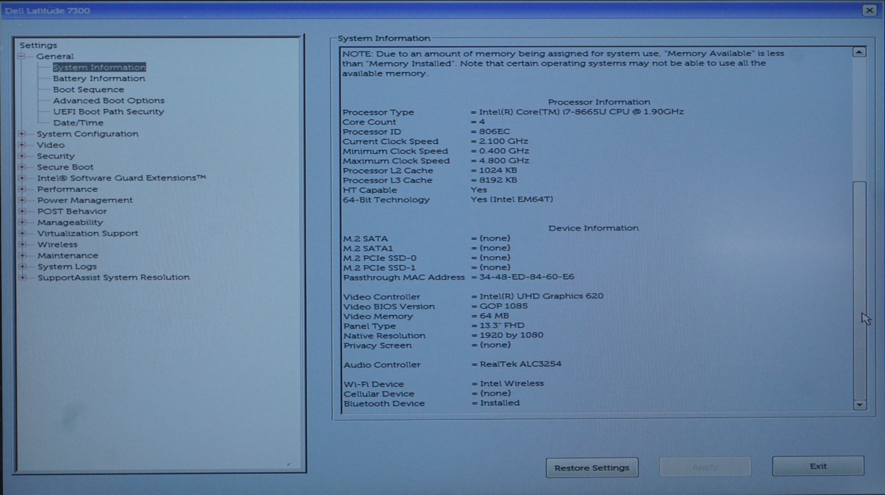The image size is (885, 495).
Task: Open Date/Time settings
Action: [78, 123]
